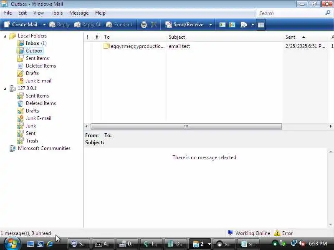Toggle the folder list toolbar icon
The height and width of the screenshot is (250, 334).
261,25
